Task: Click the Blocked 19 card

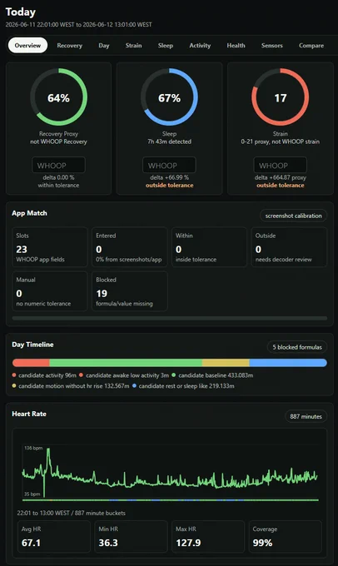Action: (130, 291)
